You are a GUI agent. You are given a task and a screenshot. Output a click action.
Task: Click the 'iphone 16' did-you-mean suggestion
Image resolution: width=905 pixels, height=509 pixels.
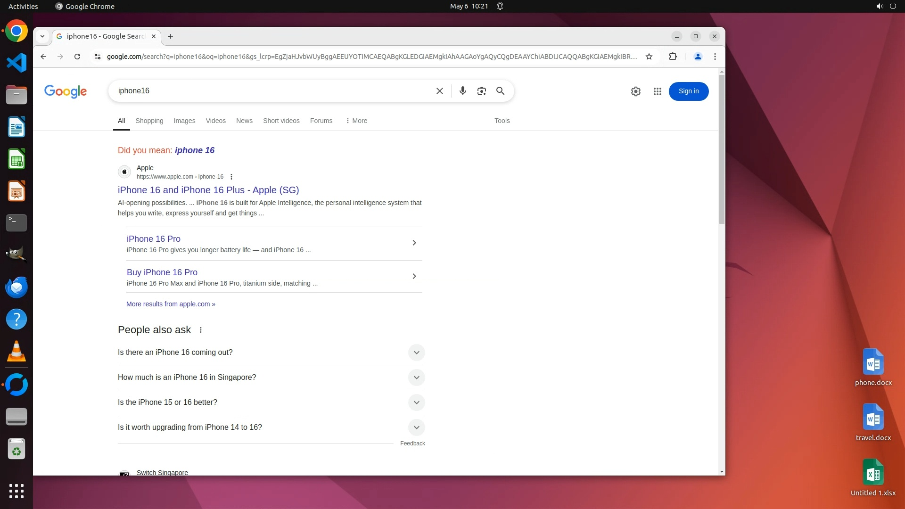(194, 150)
